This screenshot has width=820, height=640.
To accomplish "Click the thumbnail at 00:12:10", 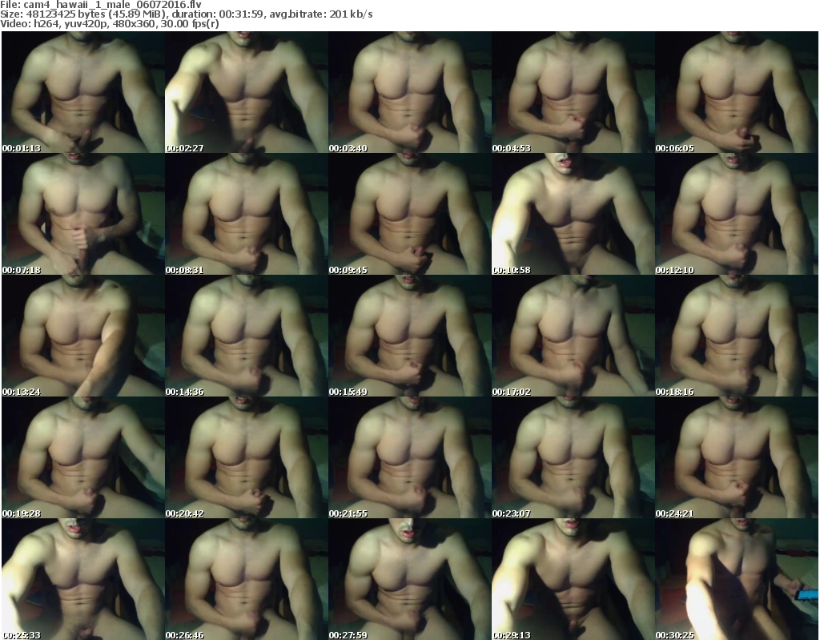I will click(736, 214).
